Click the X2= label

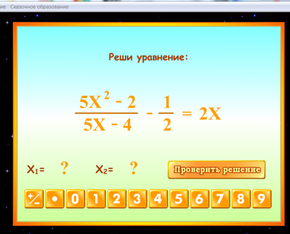click(104, 170)
